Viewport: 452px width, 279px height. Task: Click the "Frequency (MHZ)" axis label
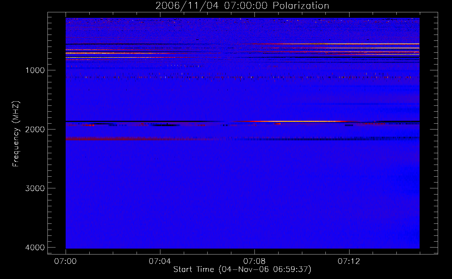coord(16,134)
